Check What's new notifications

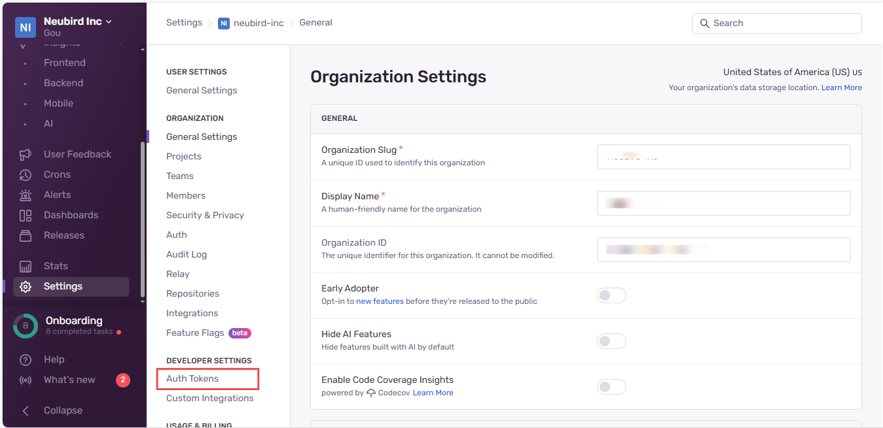tap(69, 379)
